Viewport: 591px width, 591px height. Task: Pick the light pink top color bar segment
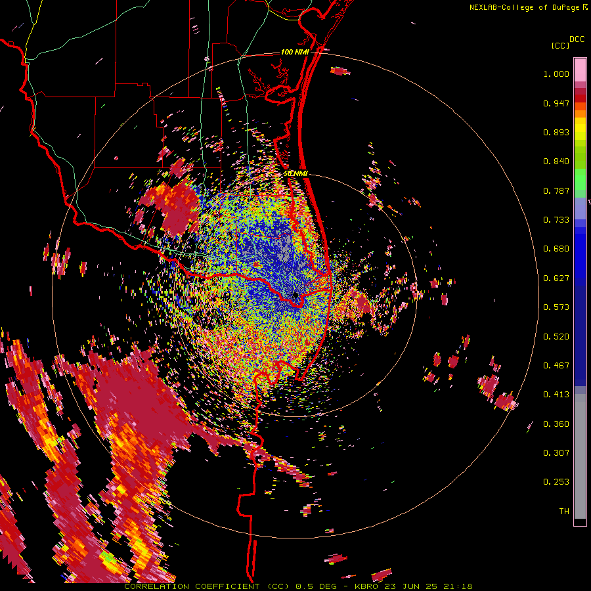pos(580,70)
